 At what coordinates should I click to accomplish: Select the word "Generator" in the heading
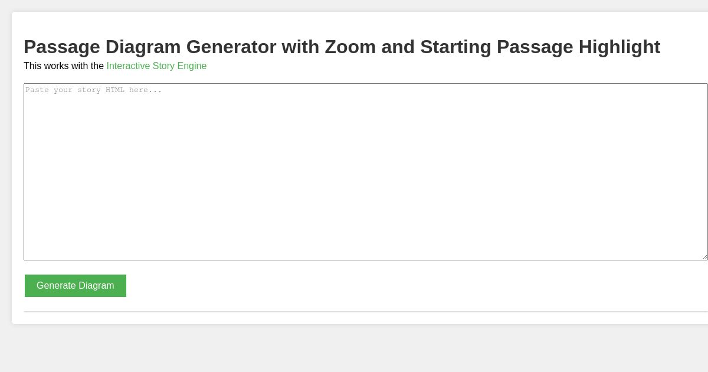tap(231, 47)
